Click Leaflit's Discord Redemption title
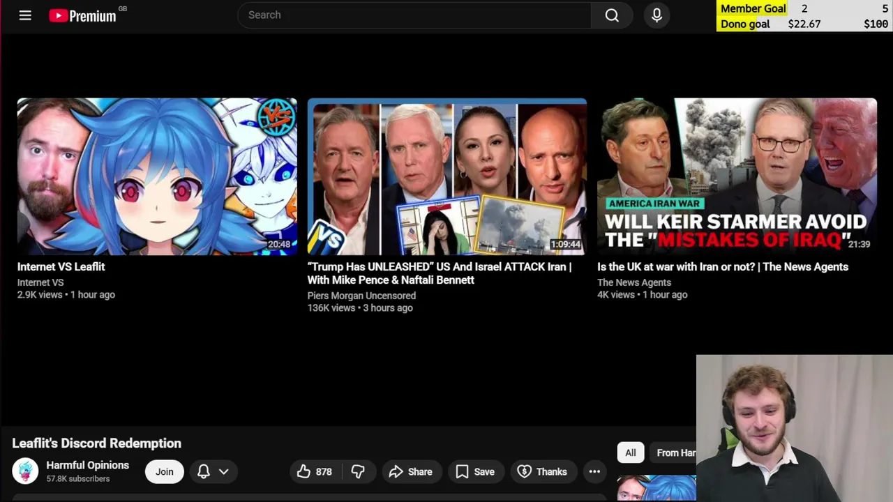This screenshot has width=893, height=502. click(x=96, y=443)
